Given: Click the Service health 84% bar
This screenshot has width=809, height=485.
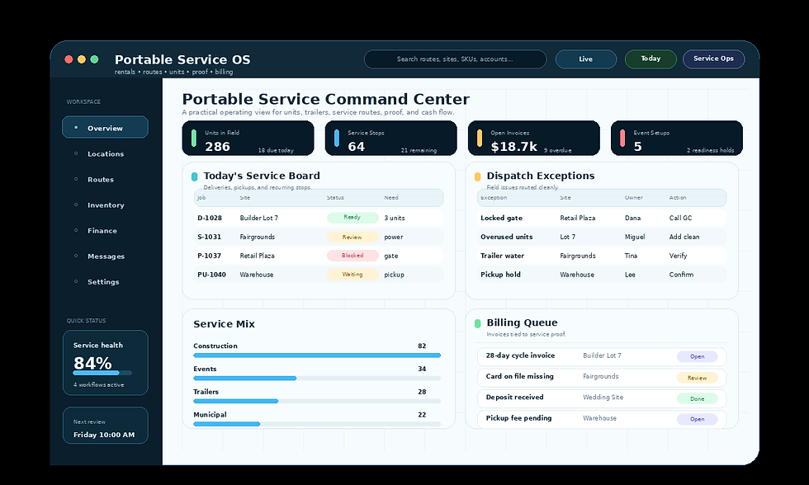Looking at the screenshot, I should click(102, 373).
